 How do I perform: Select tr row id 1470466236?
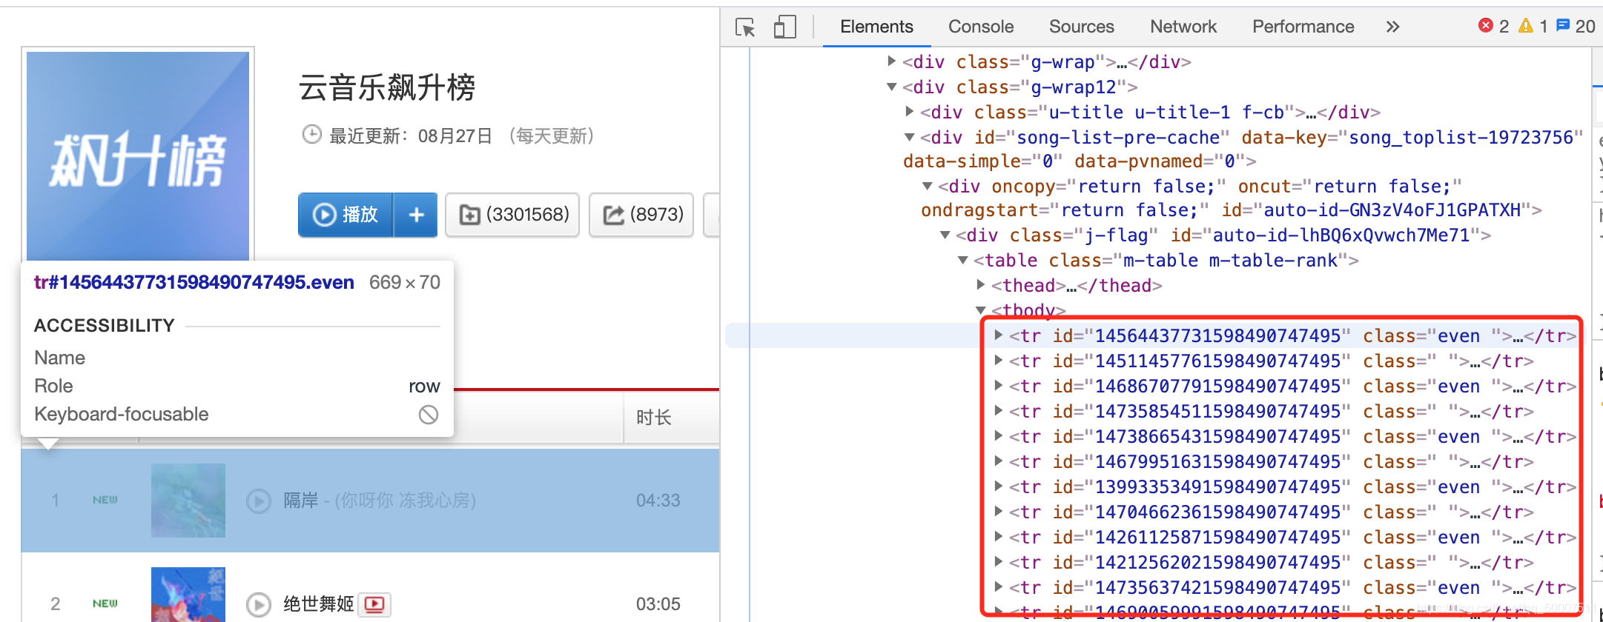pyautogui.click(x=1271, y=512)
